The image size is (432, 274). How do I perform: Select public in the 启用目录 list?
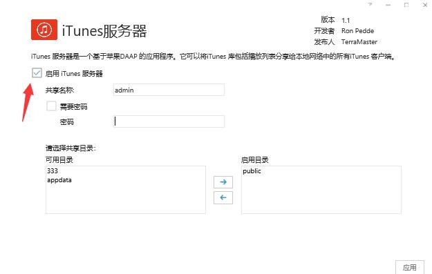pyautogui.click(x=252, y=171)
